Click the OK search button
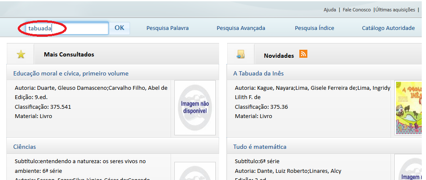 coord(119,28)
